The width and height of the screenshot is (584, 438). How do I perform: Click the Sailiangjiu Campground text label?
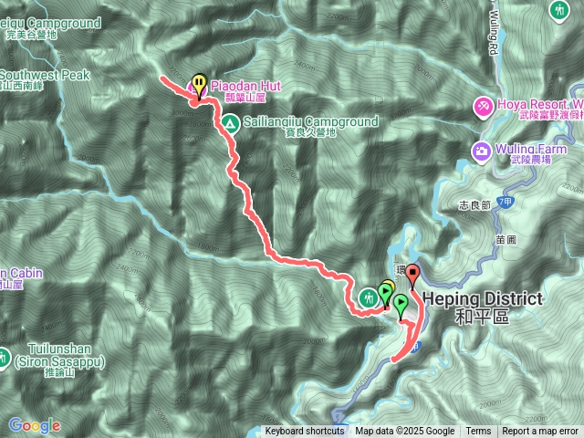coord(310,126)
